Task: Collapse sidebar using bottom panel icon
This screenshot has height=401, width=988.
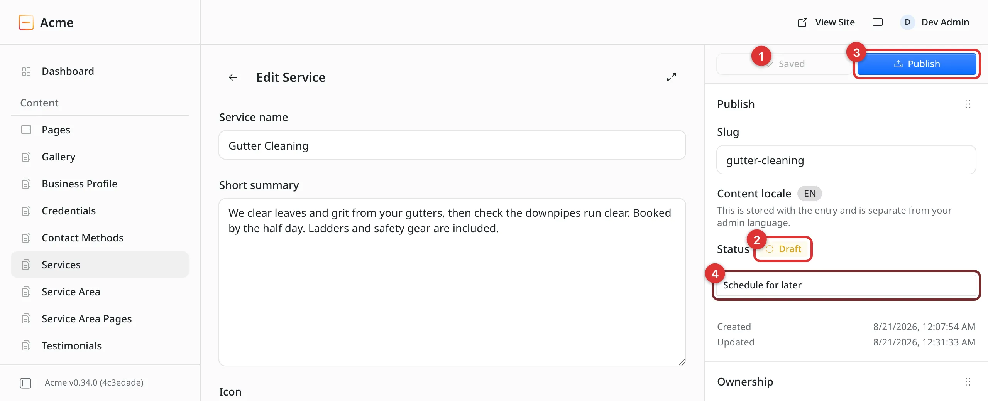Action: (x=25, y=383)
